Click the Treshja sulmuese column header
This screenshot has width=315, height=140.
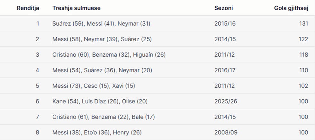(x=76, y=8)
